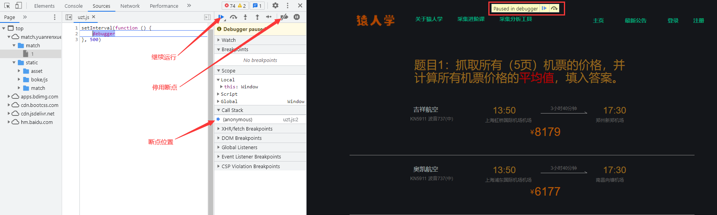The height and width of the screenshot is (215, 717).
Task: Activate the inspect element picker
Action: (x=7, y=6)
